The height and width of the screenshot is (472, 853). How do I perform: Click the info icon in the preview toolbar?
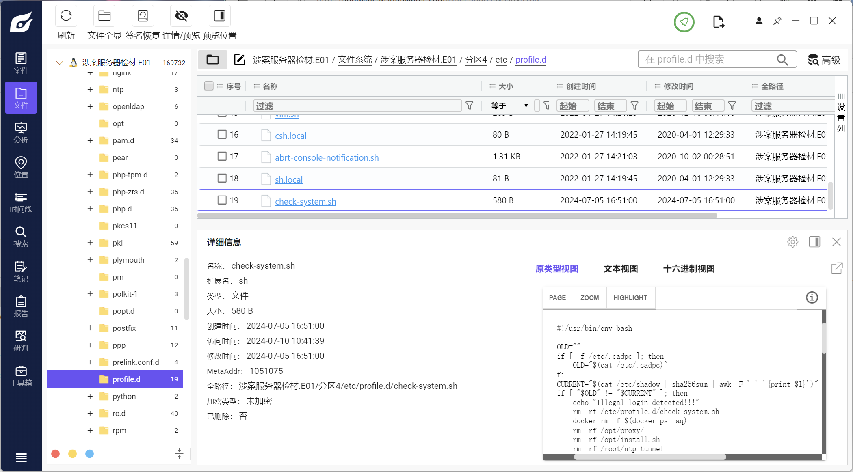click(812, 297)
